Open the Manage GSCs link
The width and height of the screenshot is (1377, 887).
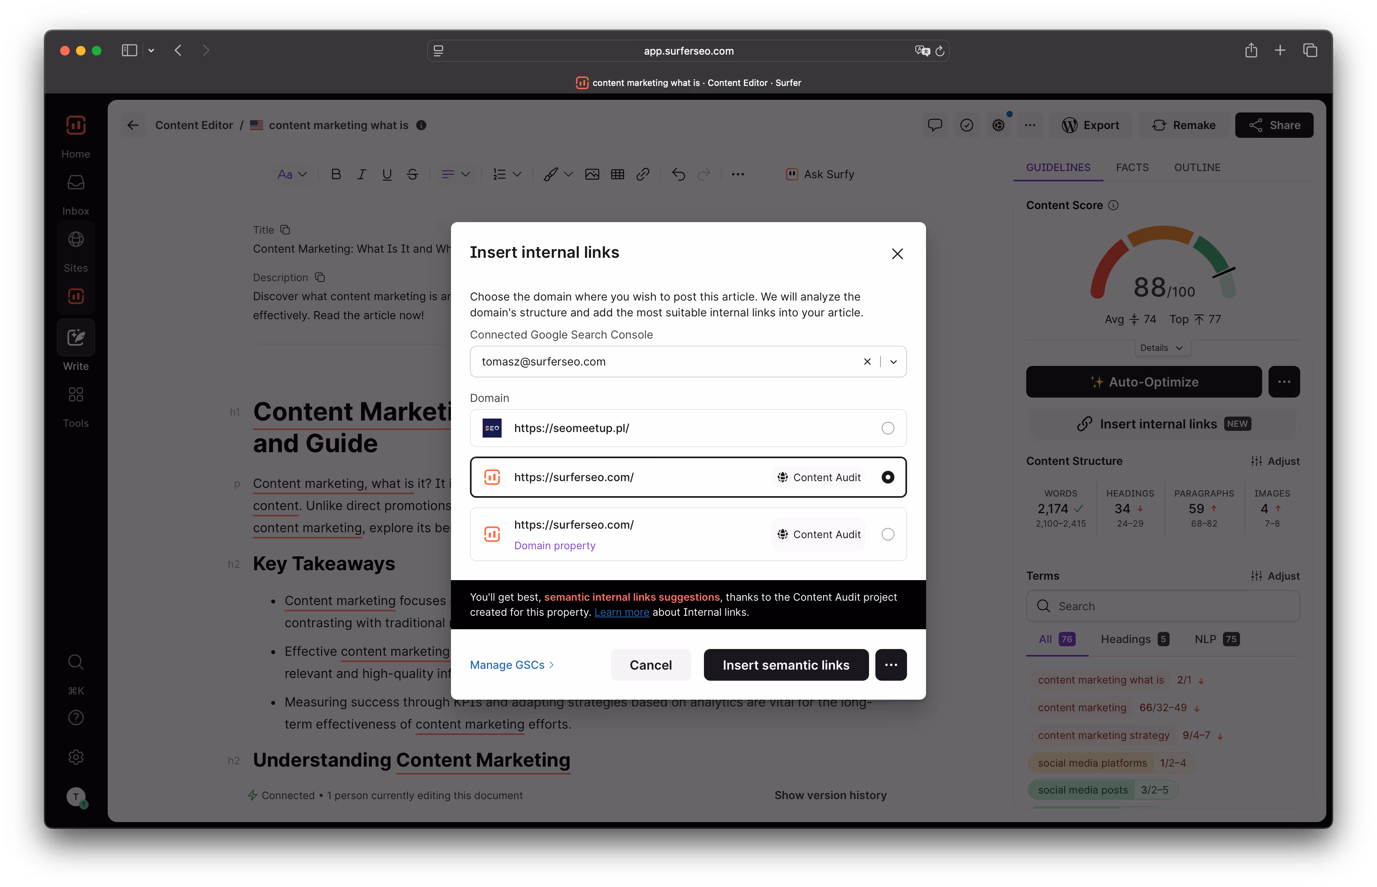512,665
